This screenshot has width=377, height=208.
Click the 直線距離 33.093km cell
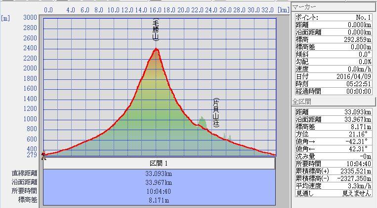pos(159,173)
